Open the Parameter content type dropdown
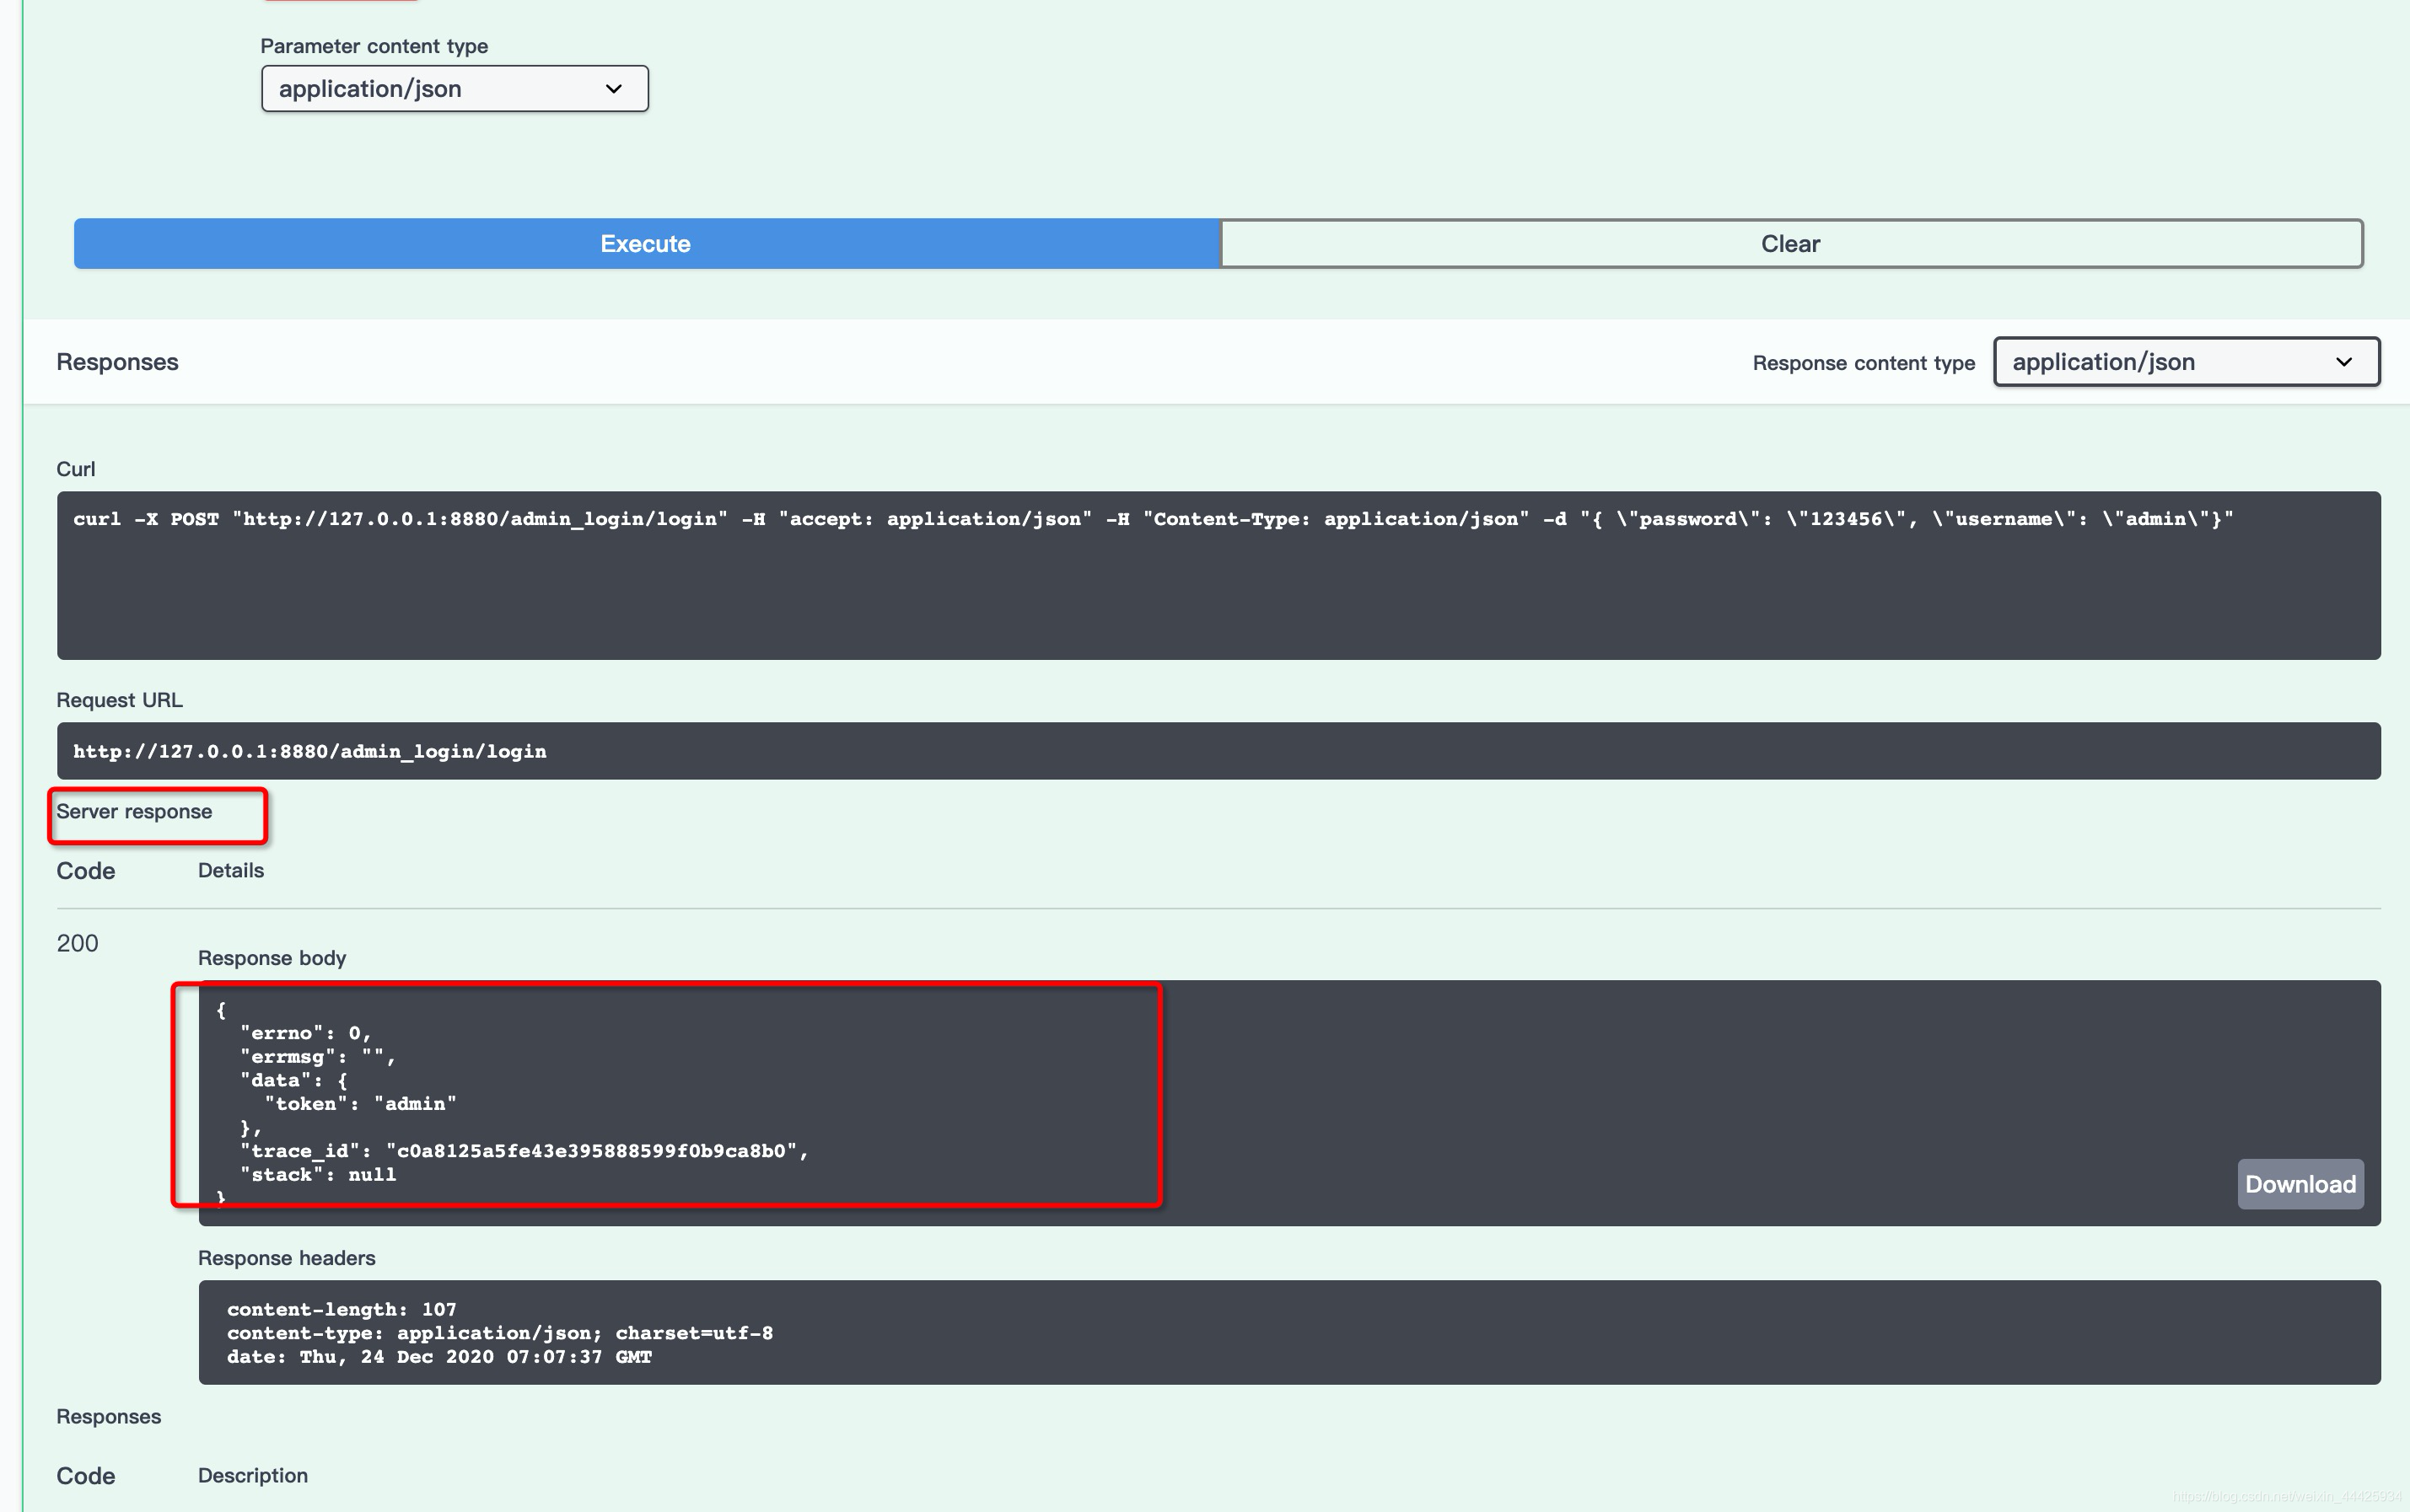2410x1512 pixels. [455, 89]
